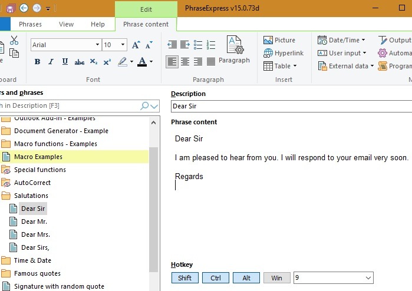
Task: Open the Help ribbon tab
Action: pyautogui.click(x=98, y=24)
